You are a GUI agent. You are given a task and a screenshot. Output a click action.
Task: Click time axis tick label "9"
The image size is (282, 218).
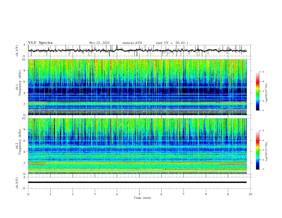228,194
